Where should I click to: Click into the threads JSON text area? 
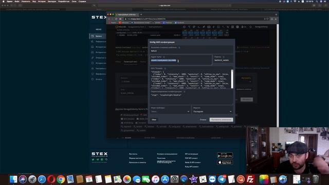point(190,79)
